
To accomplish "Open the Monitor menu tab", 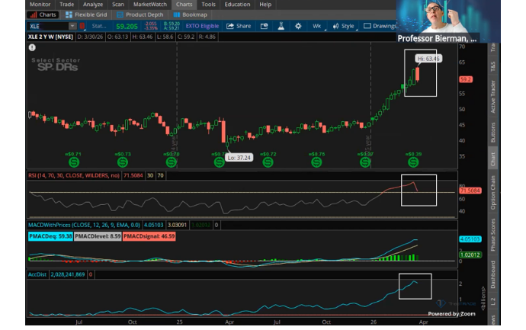I will point(40,5).
